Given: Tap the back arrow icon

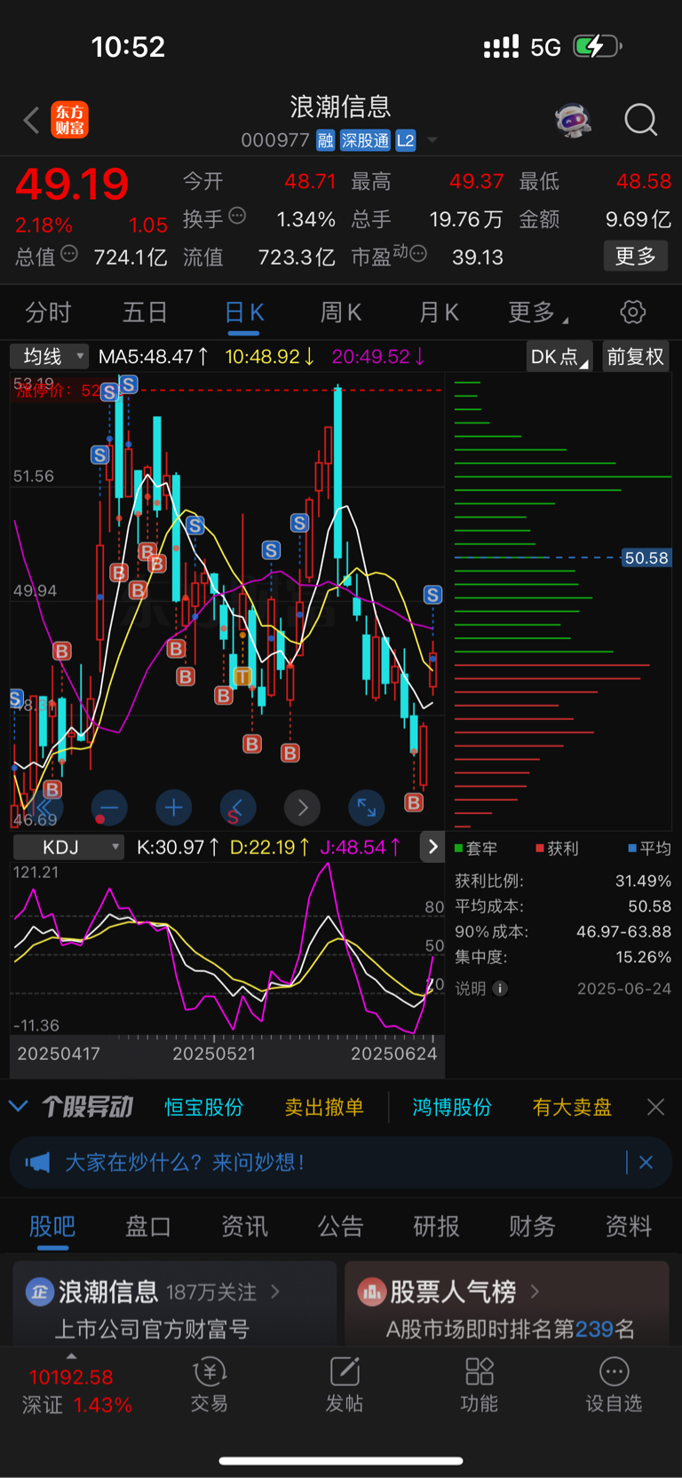Looking at the screenshot, I should click(32, 120).
